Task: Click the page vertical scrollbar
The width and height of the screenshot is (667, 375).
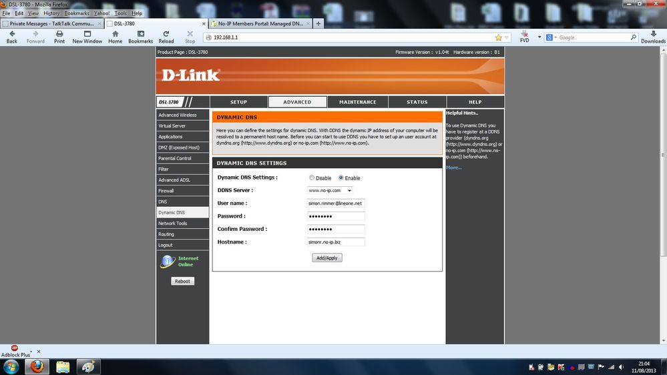Action: (x=663, y=155)
